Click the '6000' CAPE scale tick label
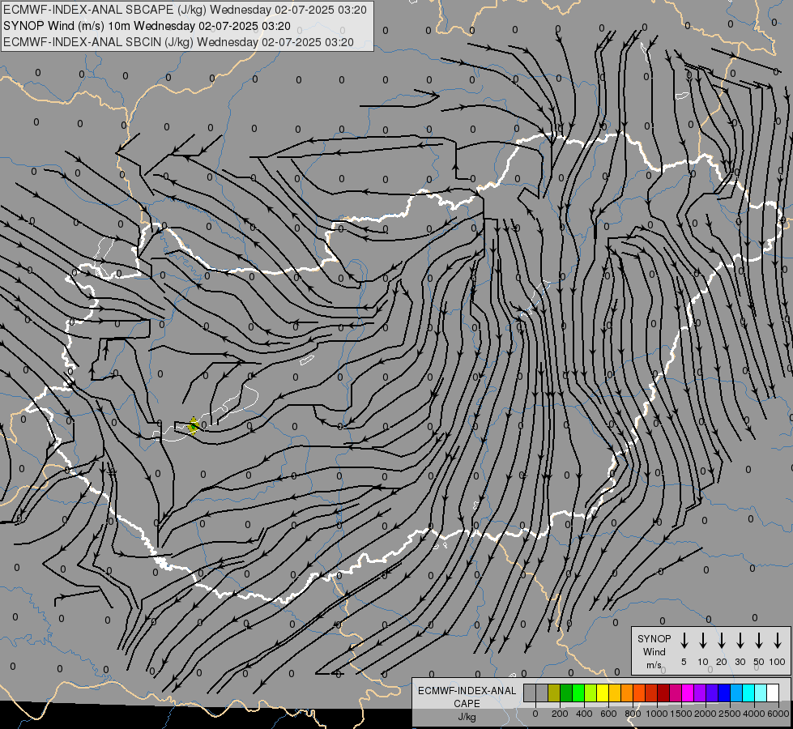The width and height of the screenshot is (793, 729). [778, 714]
